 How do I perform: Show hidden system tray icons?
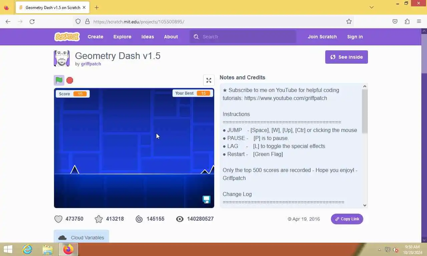click(379, 250)
